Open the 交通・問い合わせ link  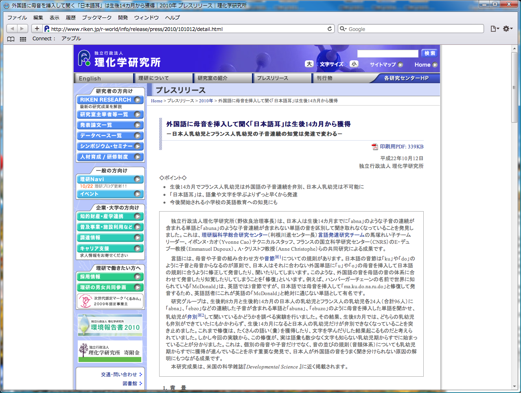[119, 375]
